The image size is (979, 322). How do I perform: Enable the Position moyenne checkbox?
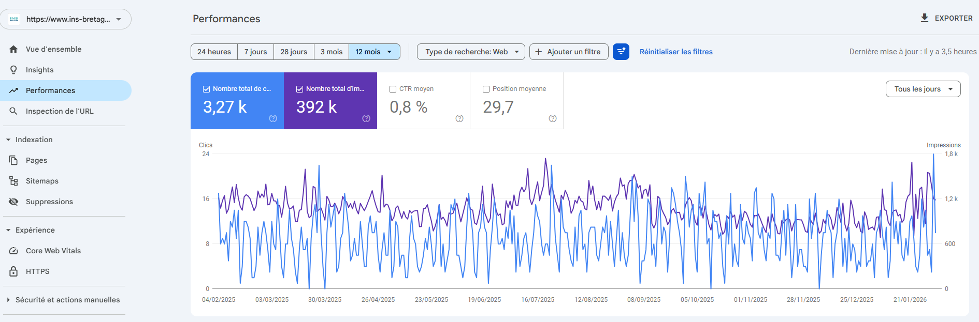(486, 89)
